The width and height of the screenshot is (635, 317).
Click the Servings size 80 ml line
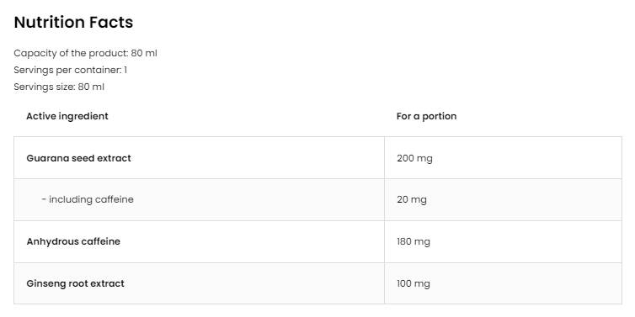59,87
